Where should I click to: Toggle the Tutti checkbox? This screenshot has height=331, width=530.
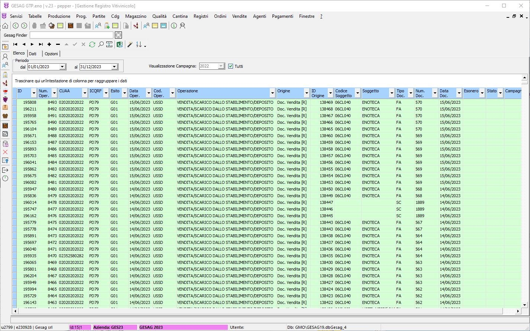pyautogui.click(x=231, y=66)
